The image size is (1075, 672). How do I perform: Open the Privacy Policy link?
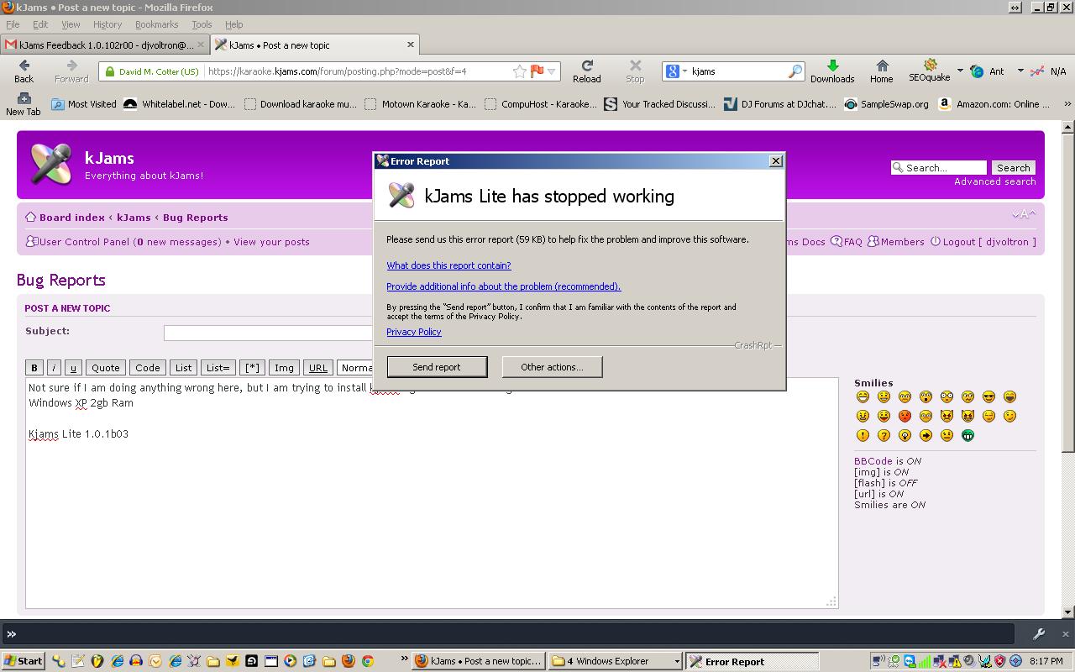(413, 332)
